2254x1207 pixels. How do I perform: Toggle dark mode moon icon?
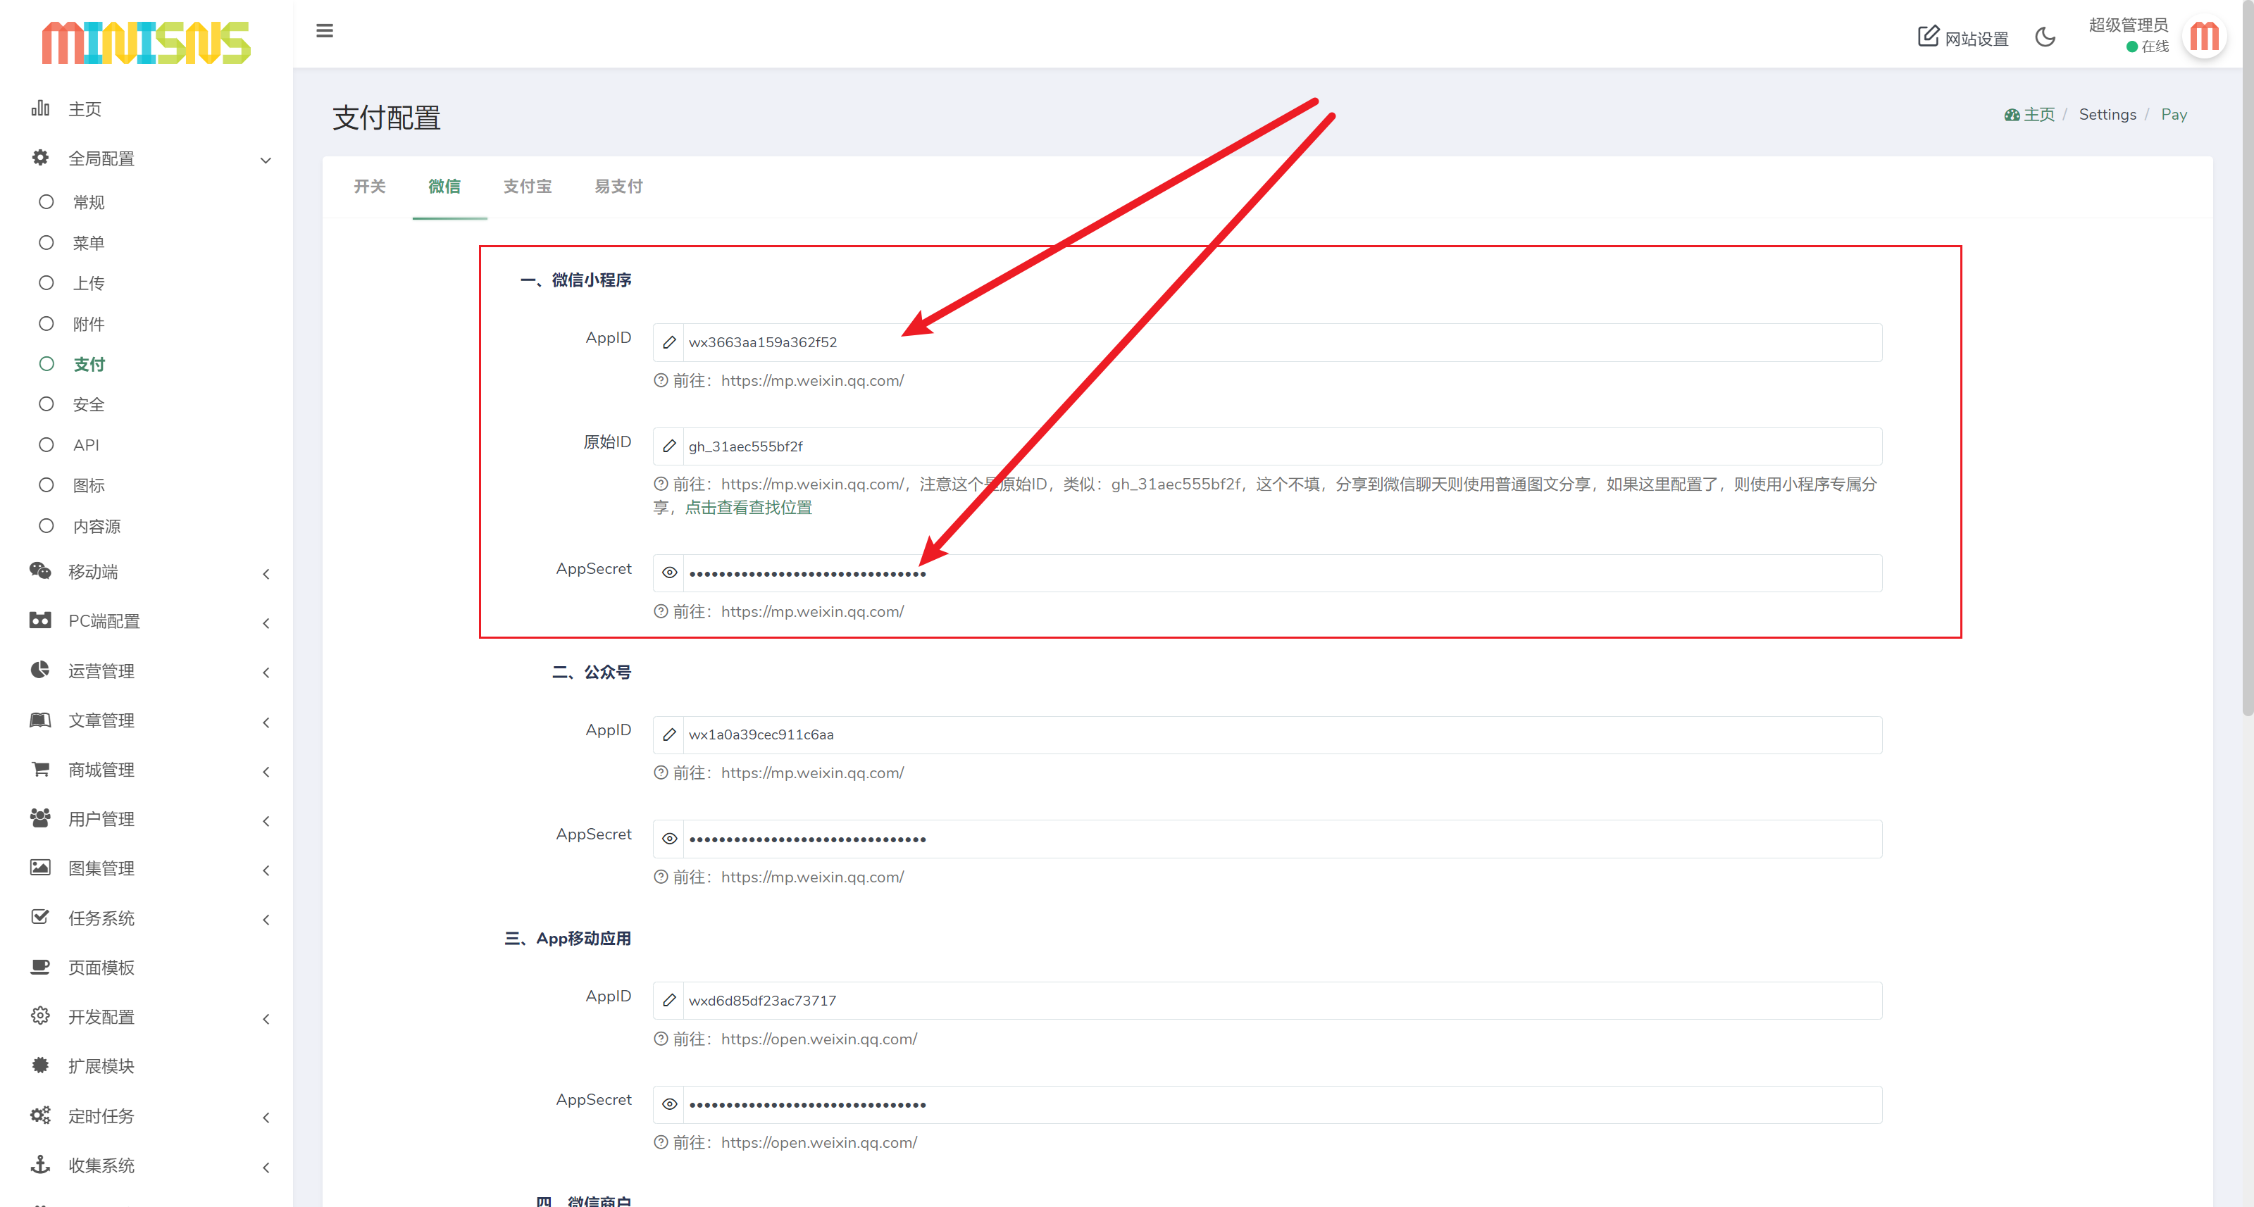[2045, 37]
